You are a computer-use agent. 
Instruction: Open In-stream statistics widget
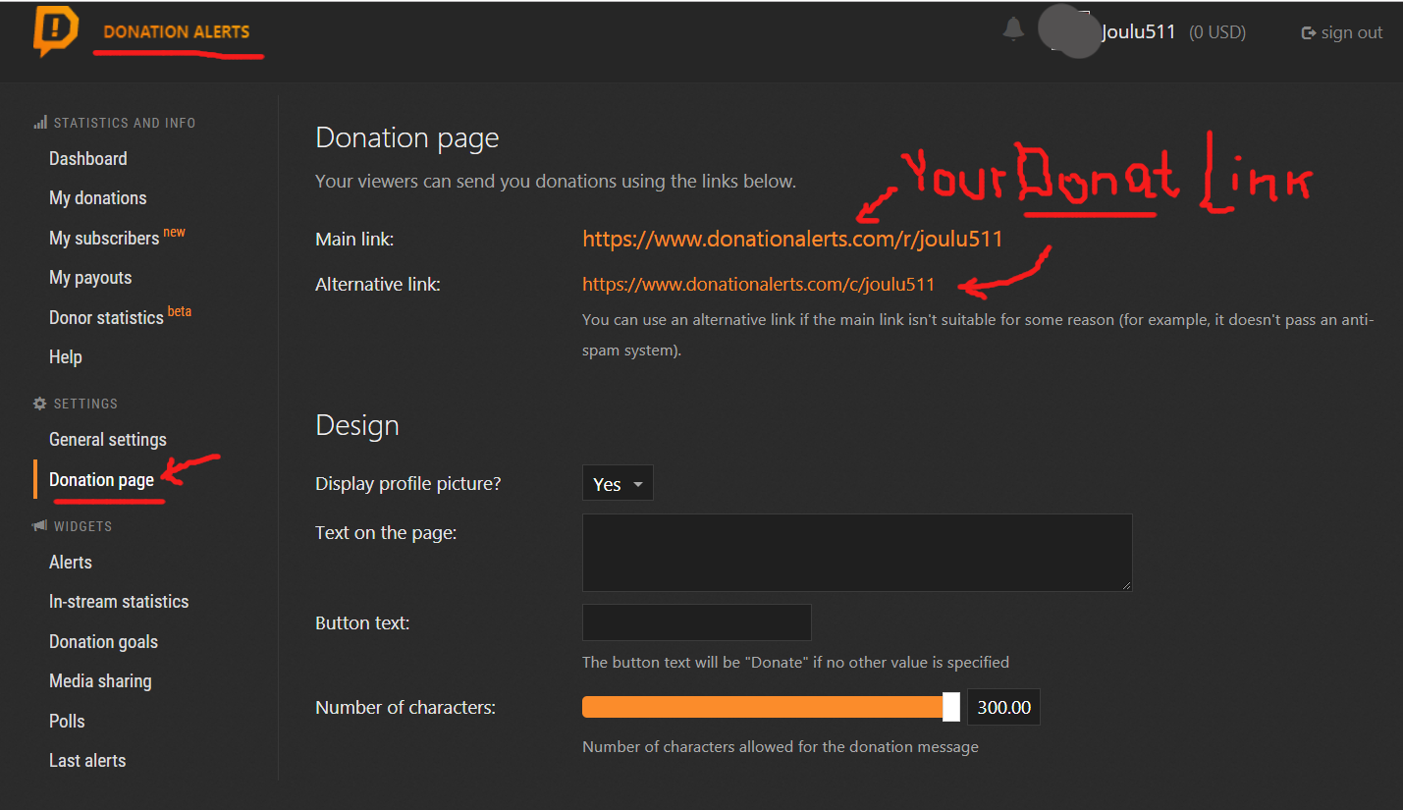[x=119, y=602]
